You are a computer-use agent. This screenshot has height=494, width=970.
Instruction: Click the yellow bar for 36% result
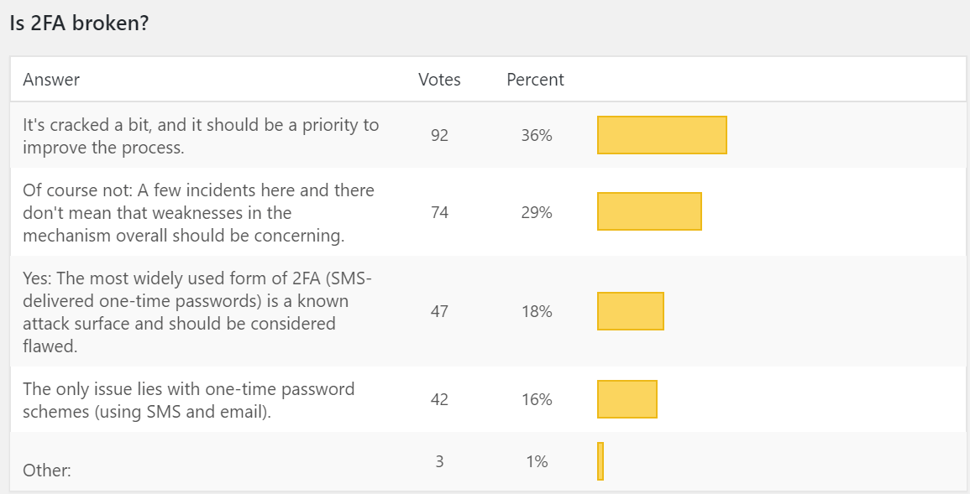point(662,135)
